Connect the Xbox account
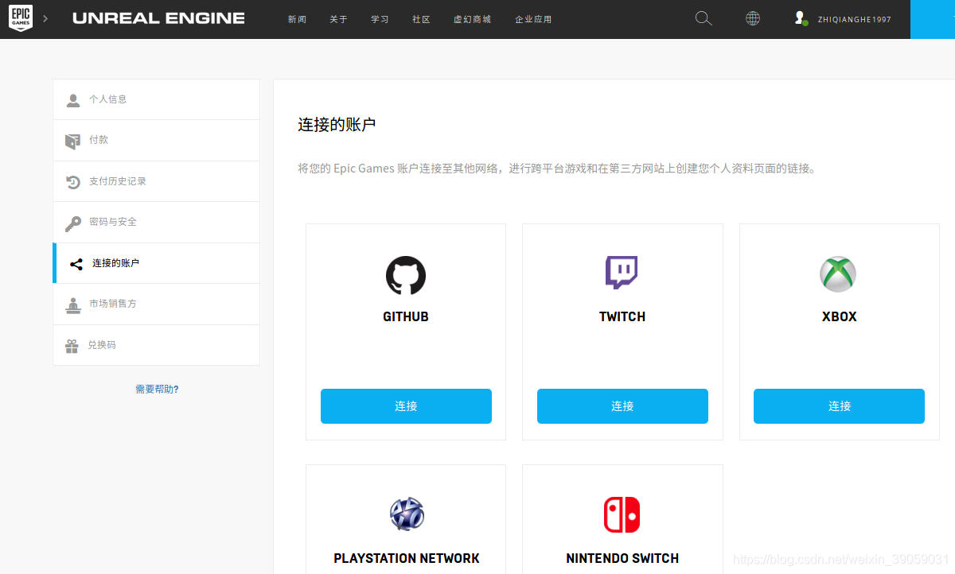The image size is (955, 574). [839, 406]
